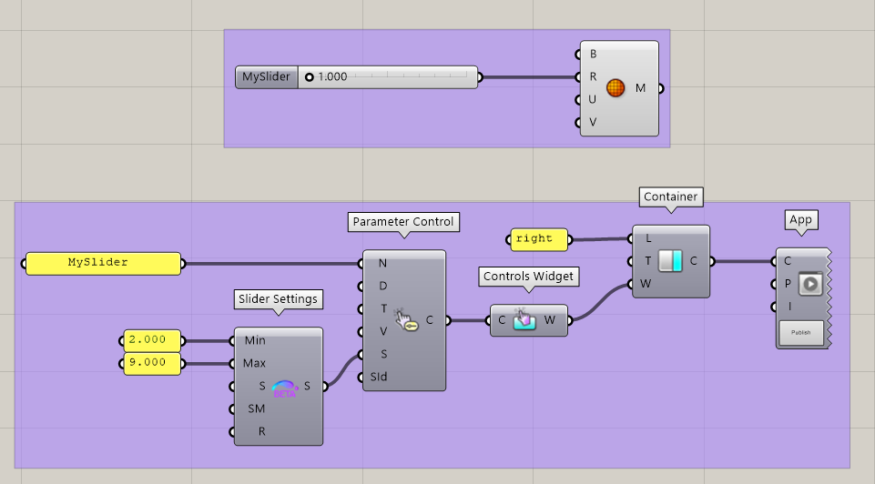The width and height of the screenshot is (875, 484).
Task: Click the App component play icon
Action: (810, 284)
